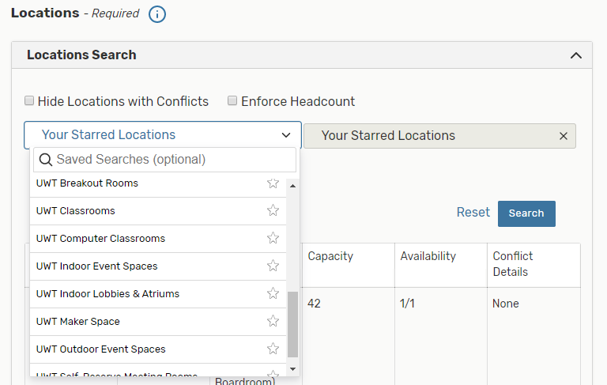Enable Hide Locations with Conflicts checkbox
The image size is (607, 385).
29,101
